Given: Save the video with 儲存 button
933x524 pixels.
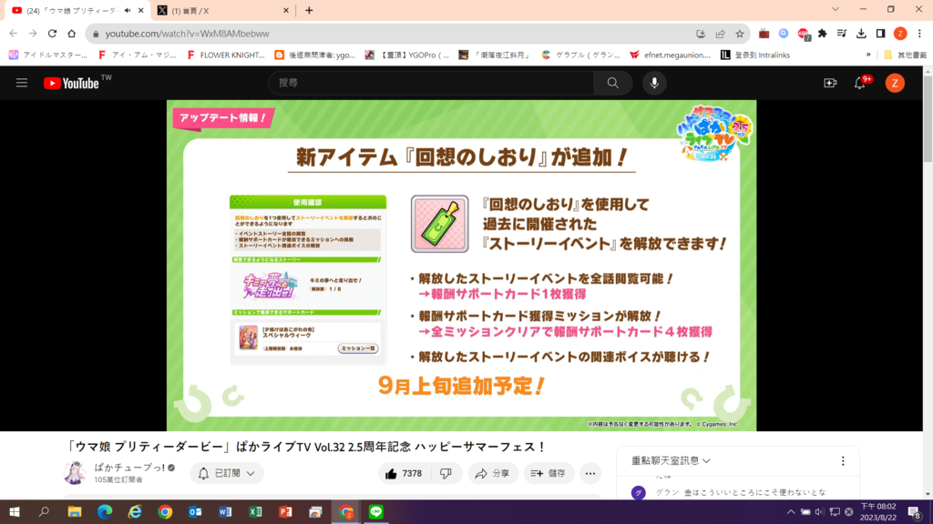Looking at the screenshot, I should [x=549, y=473].
